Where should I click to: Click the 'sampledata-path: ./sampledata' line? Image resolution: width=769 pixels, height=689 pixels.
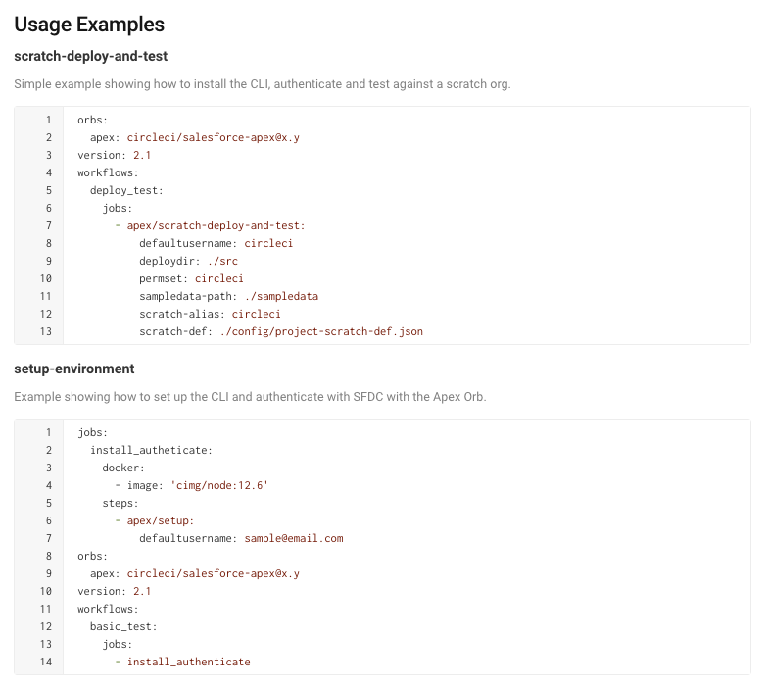(x=228, y=296)
